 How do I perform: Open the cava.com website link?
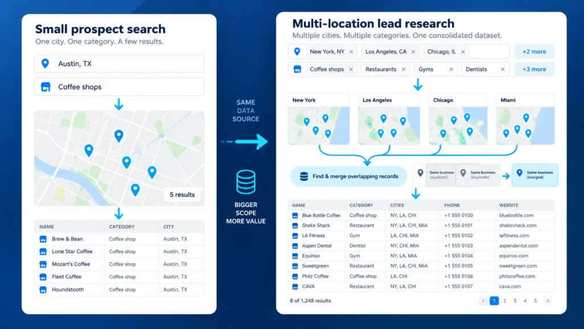(x=510, y=287)
